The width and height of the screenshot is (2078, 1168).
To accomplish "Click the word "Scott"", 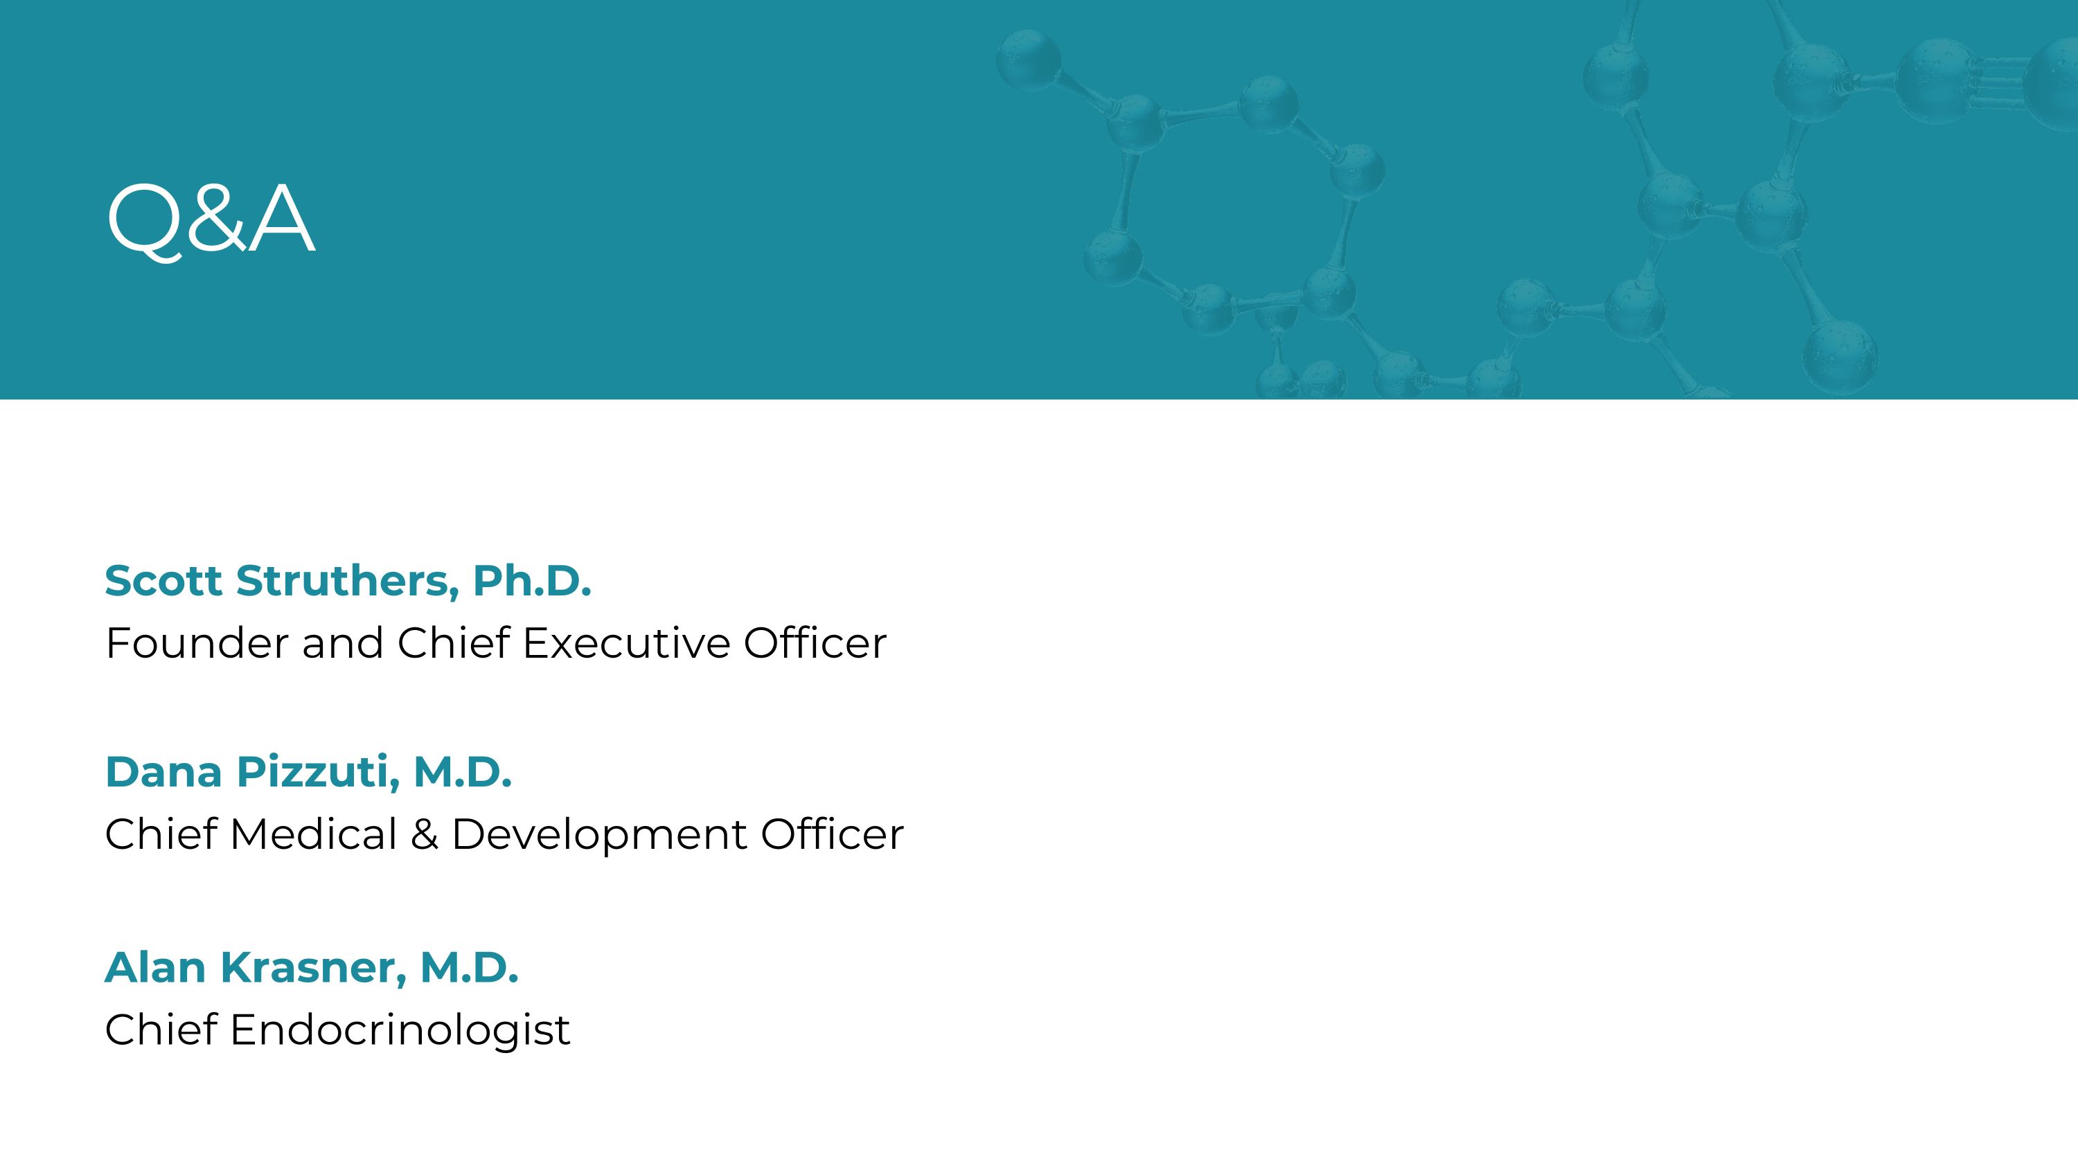I will click(163, 580).
